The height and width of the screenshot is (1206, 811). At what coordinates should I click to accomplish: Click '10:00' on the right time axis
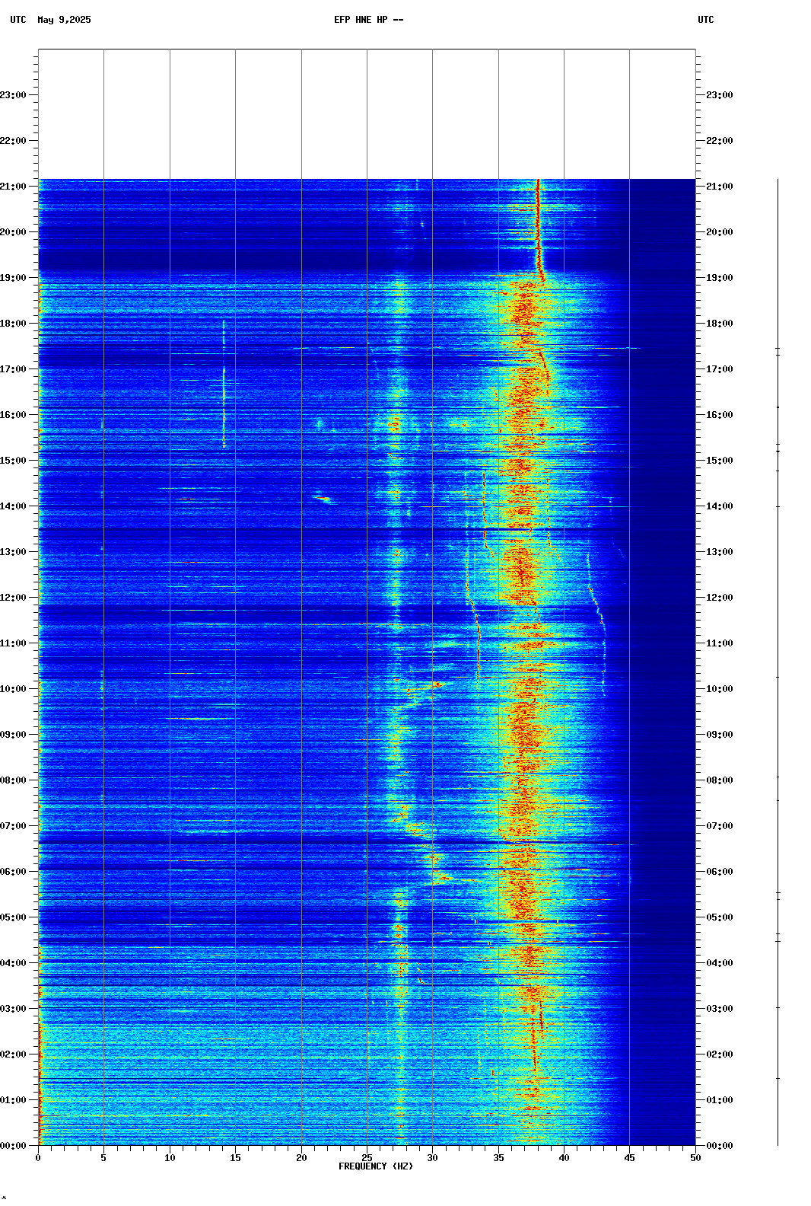pos(720,689)
